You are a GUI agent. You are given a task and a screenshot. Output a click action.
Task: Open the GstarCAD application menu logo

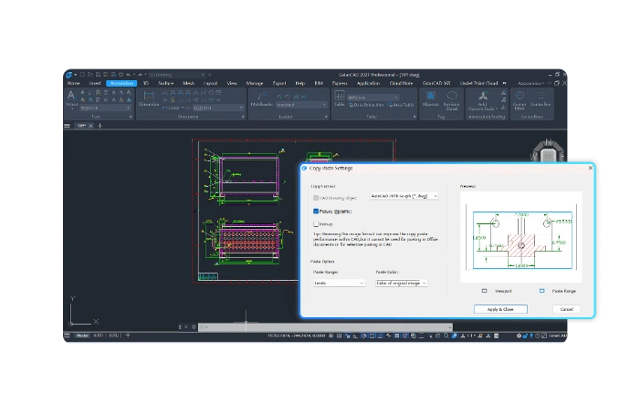pos(69,75)
